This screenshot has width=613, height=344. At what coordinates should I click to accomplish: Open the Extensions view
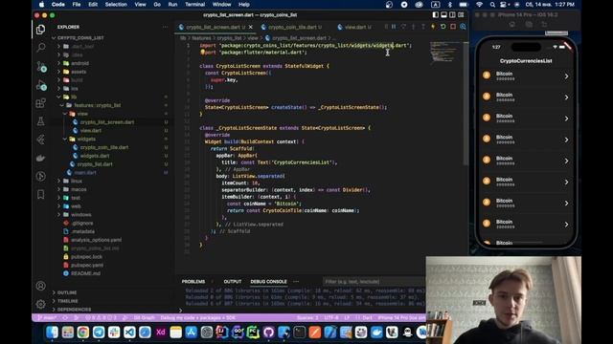[40, 103]
